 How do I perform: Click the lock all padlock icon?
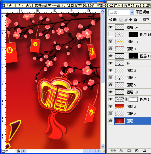tap(135, 20)
